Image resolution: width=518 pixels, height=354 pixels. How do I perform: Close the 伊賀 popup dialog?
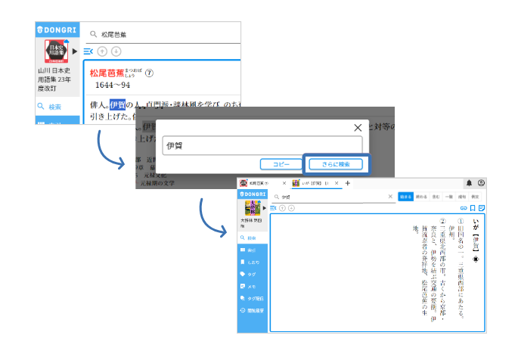click(358, 128)
